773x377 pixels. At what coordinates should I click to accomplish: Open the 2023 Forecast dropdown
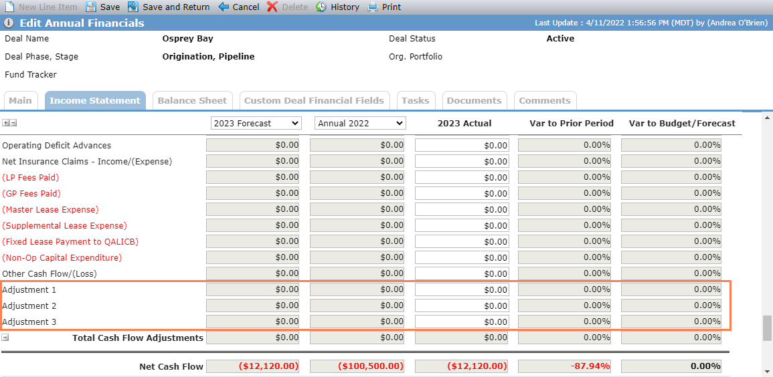pyautogui.click(x=256, y=124)
